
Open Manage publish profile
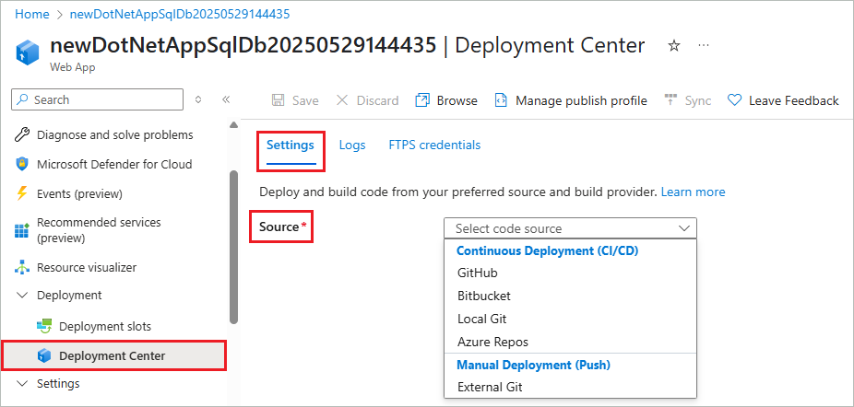571,100
